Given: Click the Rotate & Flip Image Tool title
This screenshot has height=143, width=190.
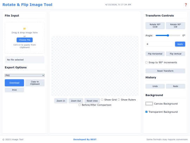Looking at the screenshot, I should pyautogui.click(x=27, y=5).
